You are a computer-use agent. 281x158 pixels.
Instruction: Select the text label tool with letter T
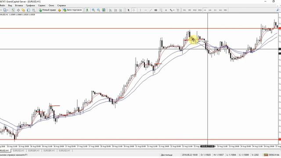pos(178,10)
